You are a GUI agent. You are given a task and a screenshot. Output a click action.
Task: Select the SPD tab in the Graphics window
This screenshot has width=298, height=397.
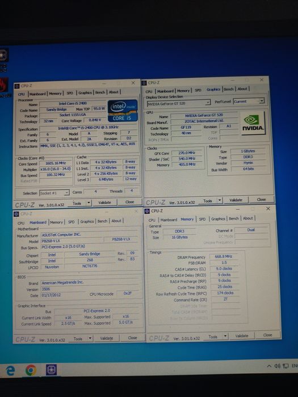point(198,90)
